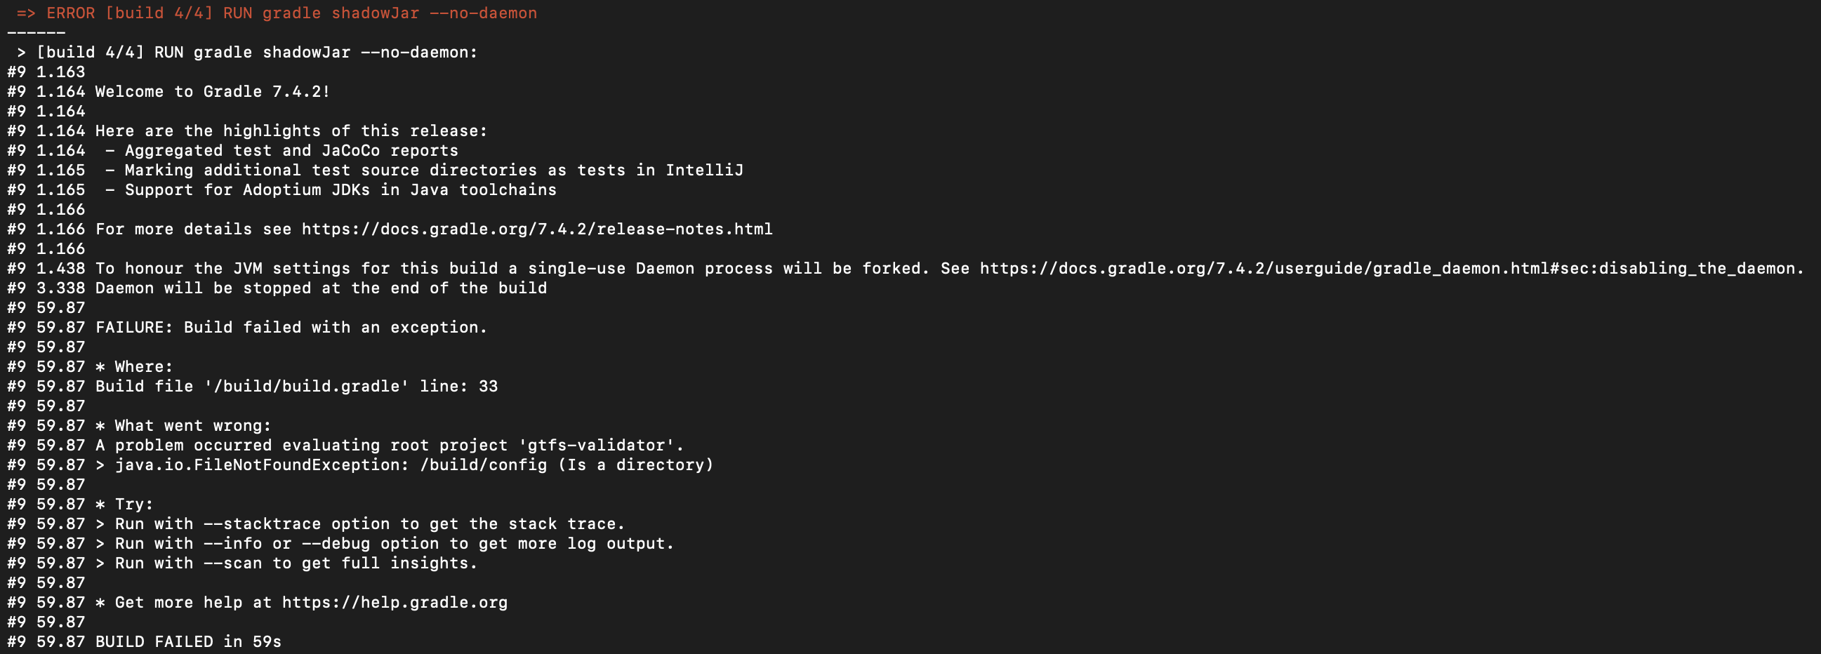Click the "Welcome to Gradle 7.4.2!" text
This screenshot has width=1821, height=654.
(x=212, y=92)
